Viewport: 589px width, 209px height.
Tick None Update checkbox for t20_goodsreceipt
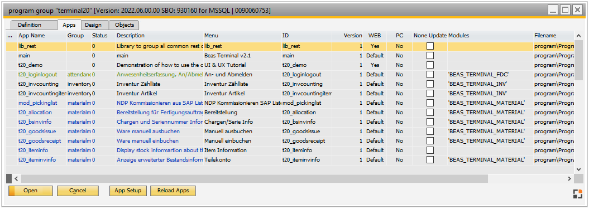[430, 140]
